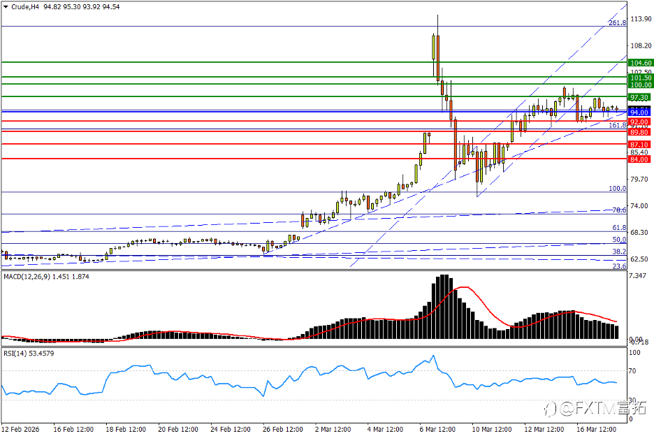
Task: Click the 61.8 Fibonacci retracement label
Action: (x=619, y=228)
